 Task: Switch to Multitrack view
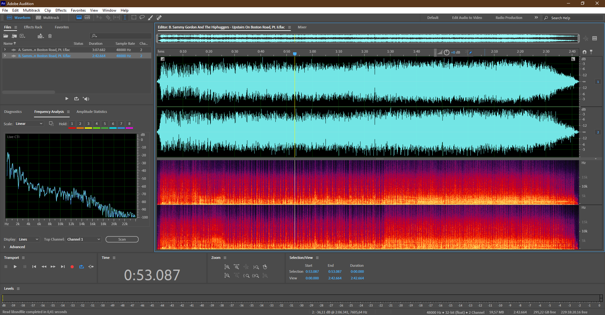48,18
